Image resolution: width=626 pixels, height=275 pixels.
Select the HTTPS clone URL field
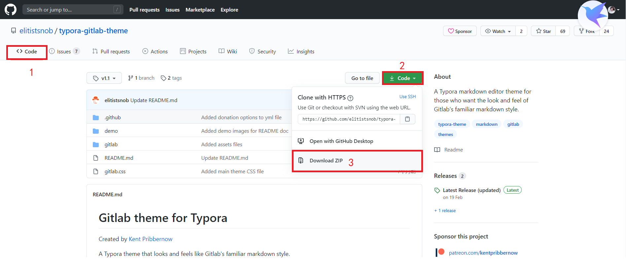click(x=349, y=119)
